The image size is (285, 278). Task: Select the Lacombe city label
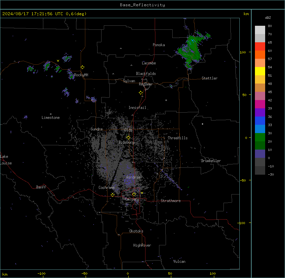click(149, 63)
